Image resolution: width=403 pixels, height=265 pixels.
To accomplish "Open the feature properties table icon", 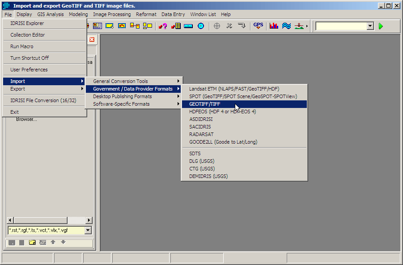I will click(x=176, y=26).
